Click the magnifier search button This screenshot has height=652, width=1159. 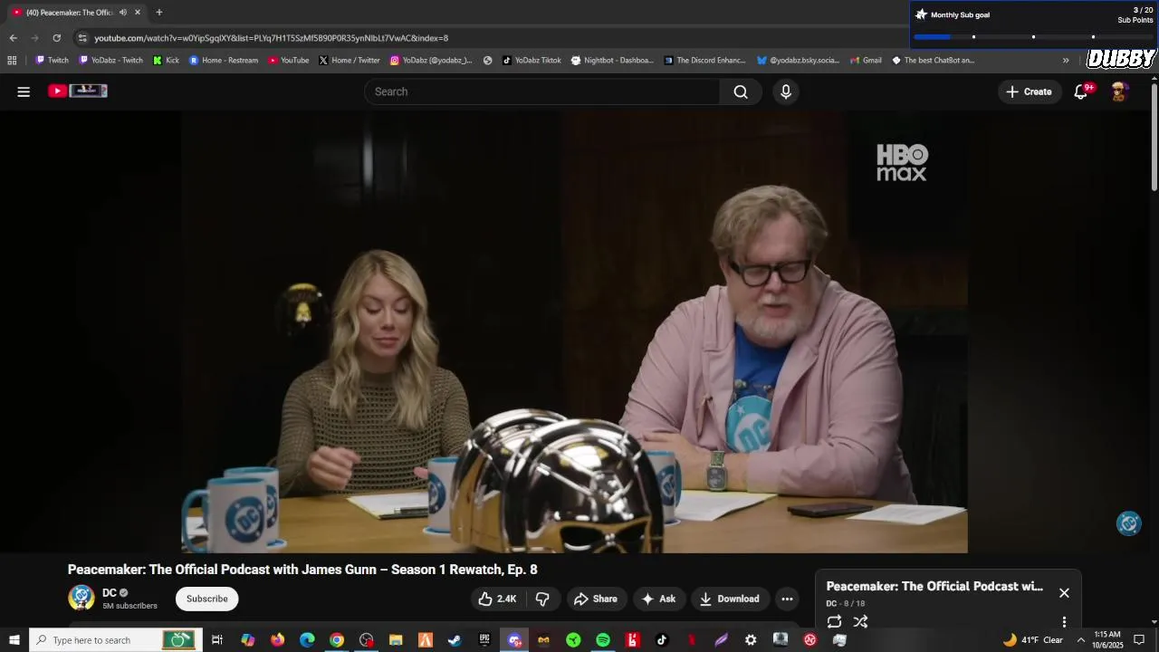click(741, 91)
